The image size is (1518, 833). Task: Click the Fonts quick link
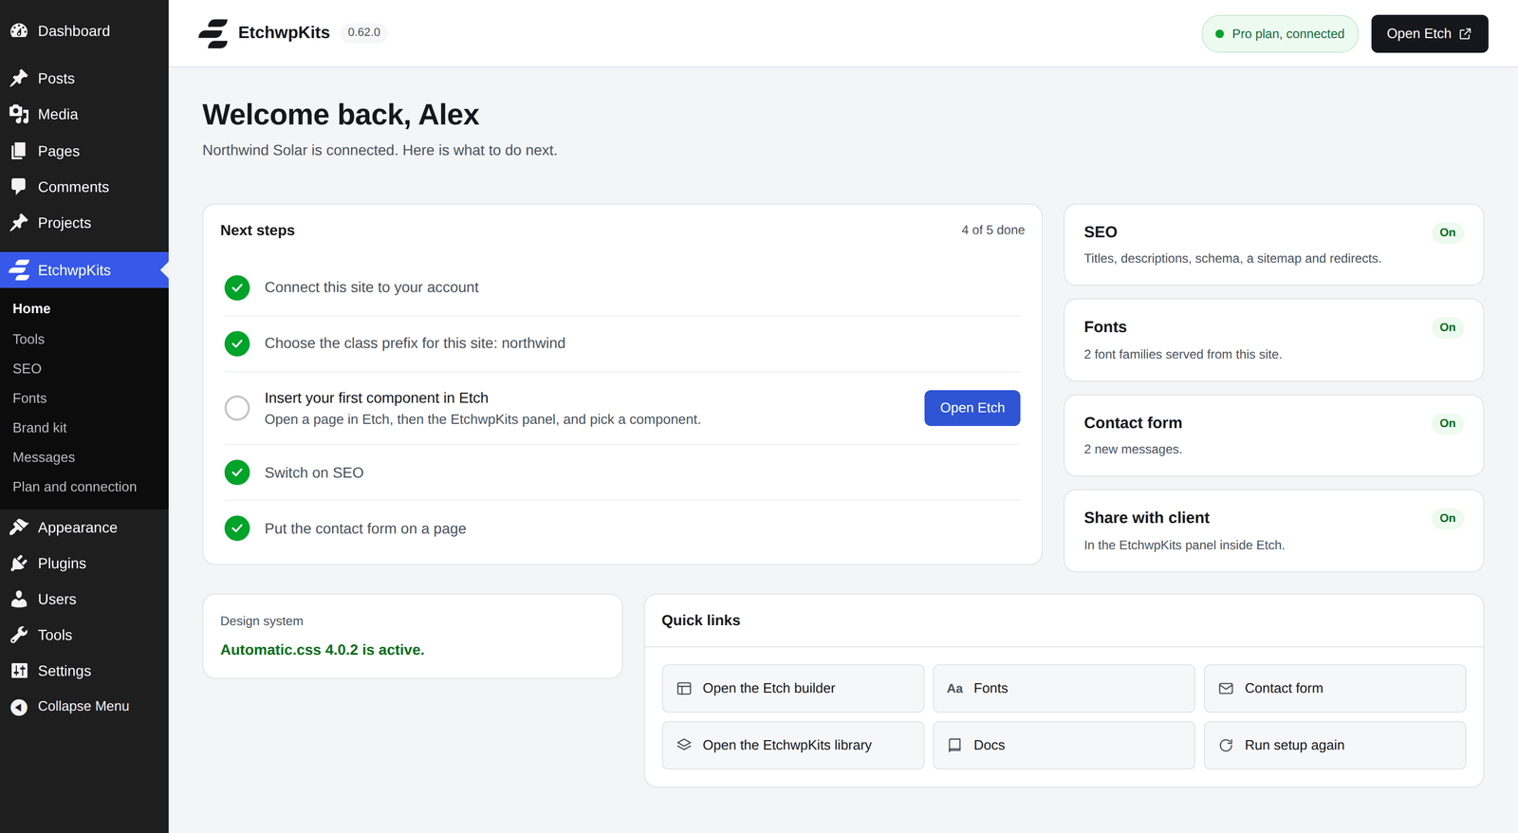point(1064,689)
